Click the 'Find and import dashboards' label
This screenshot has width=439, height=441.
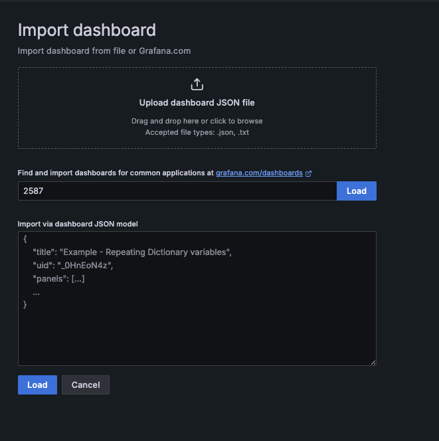tap(116, 173)
